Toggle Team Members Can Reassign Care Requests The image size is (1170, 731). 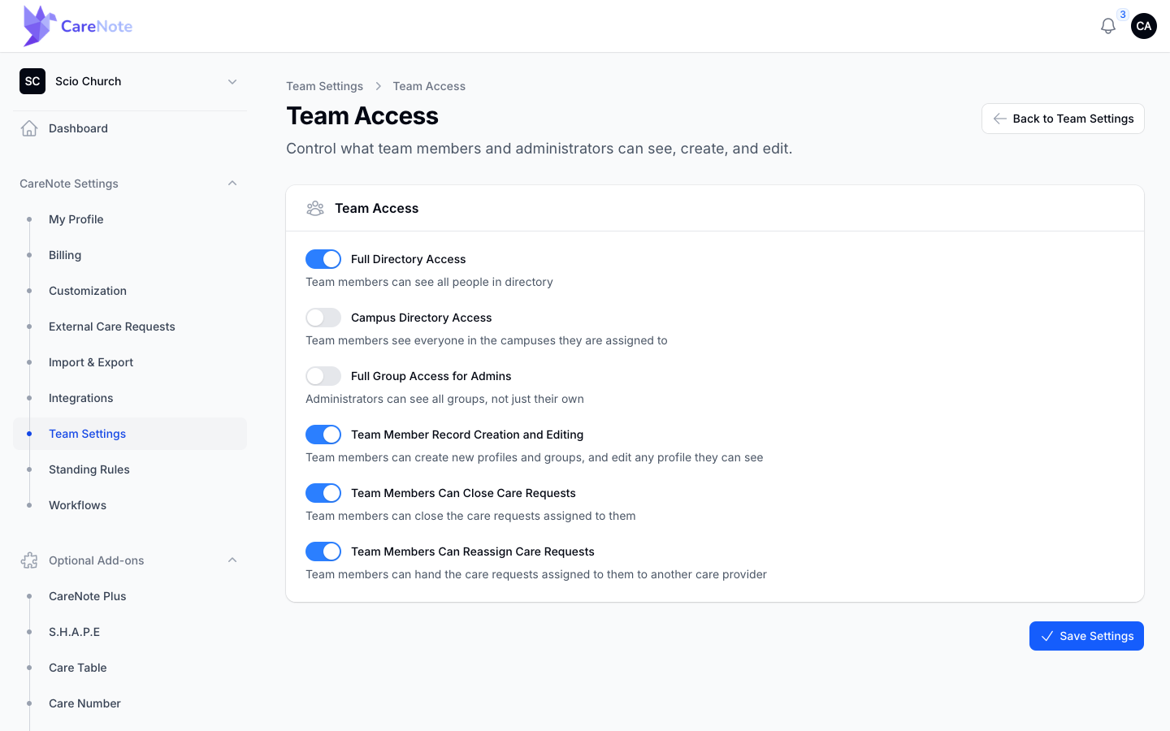(x=323, y=551)
